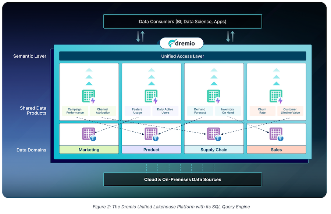Viewport: 331px width, 214px height.
Task: Select the Daily Active Users data product
Action: coord(165,111)
